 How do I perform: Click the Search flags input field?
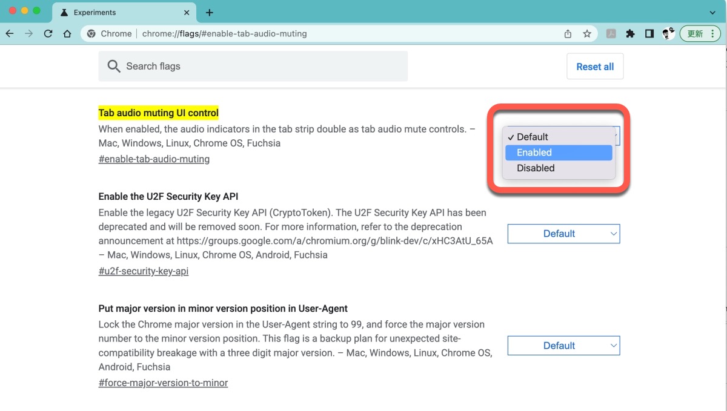[x=261, y=67]
